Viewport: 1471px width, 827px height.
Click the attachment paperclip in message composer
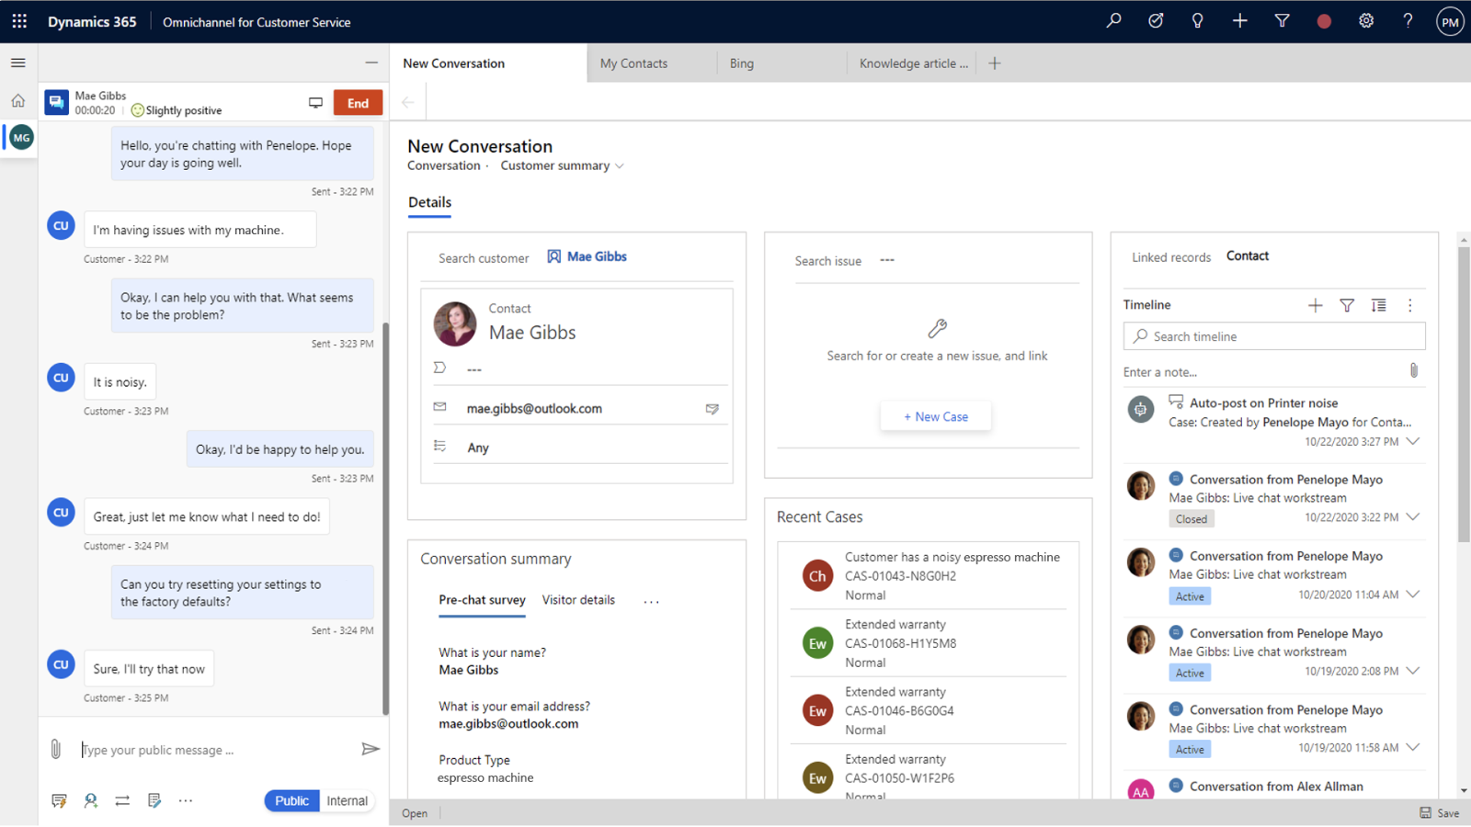tap(55, 749)
